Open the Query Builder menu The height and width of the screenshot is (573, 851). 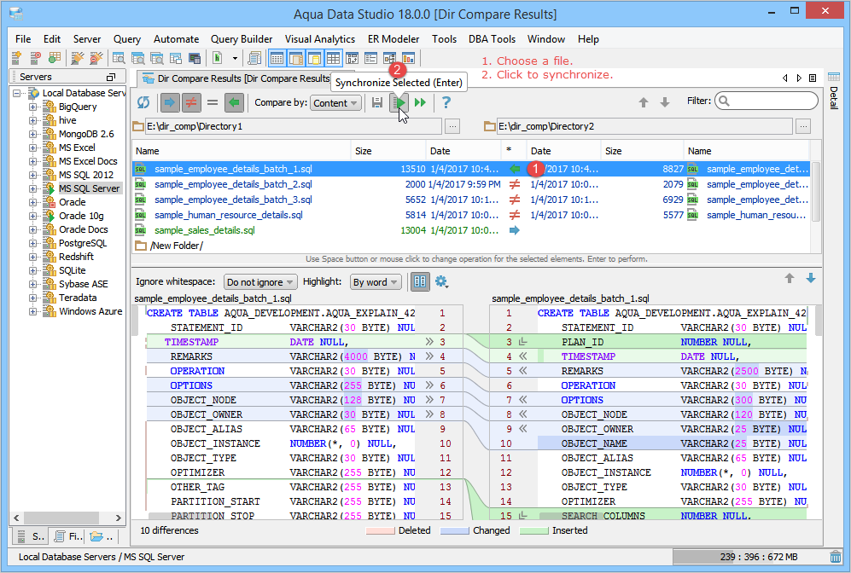point(242,39)
